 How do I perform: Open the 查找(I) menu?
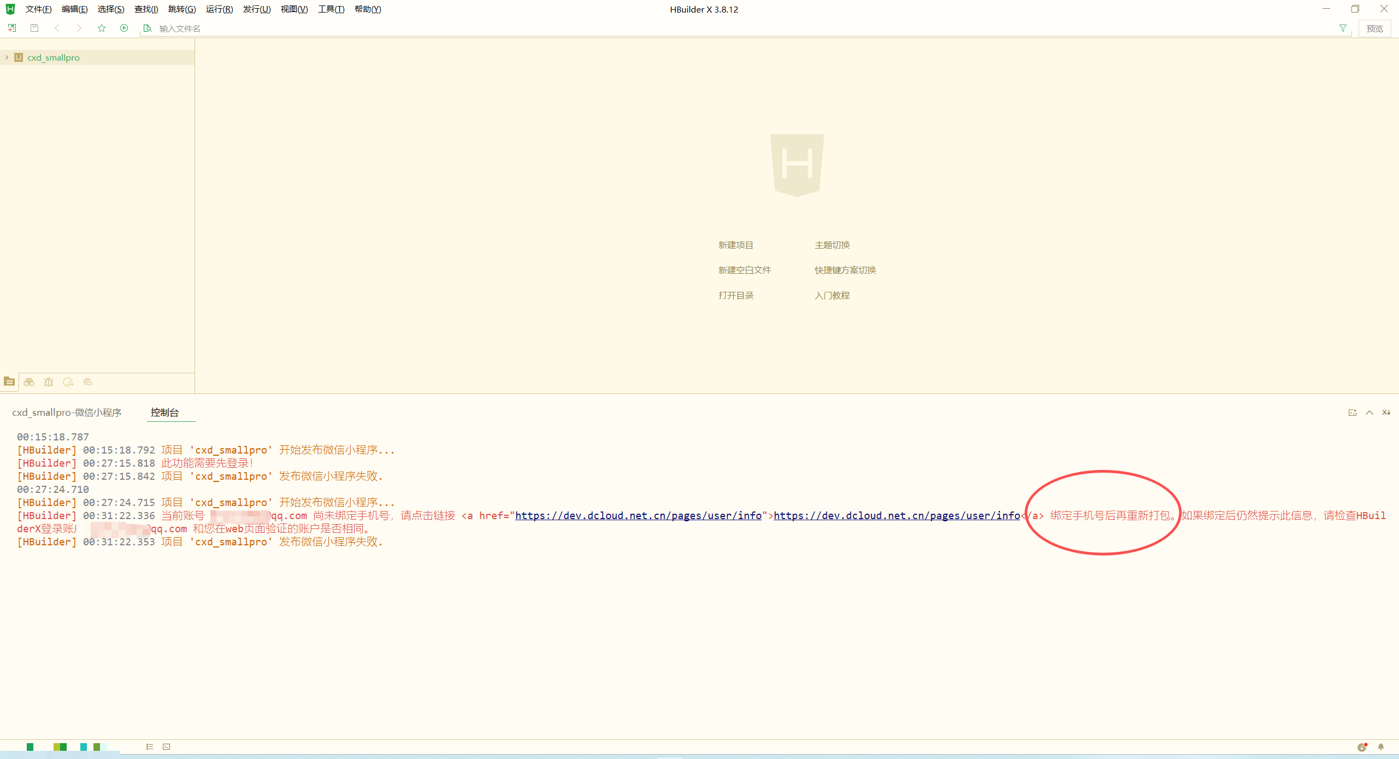pos(146,9)
